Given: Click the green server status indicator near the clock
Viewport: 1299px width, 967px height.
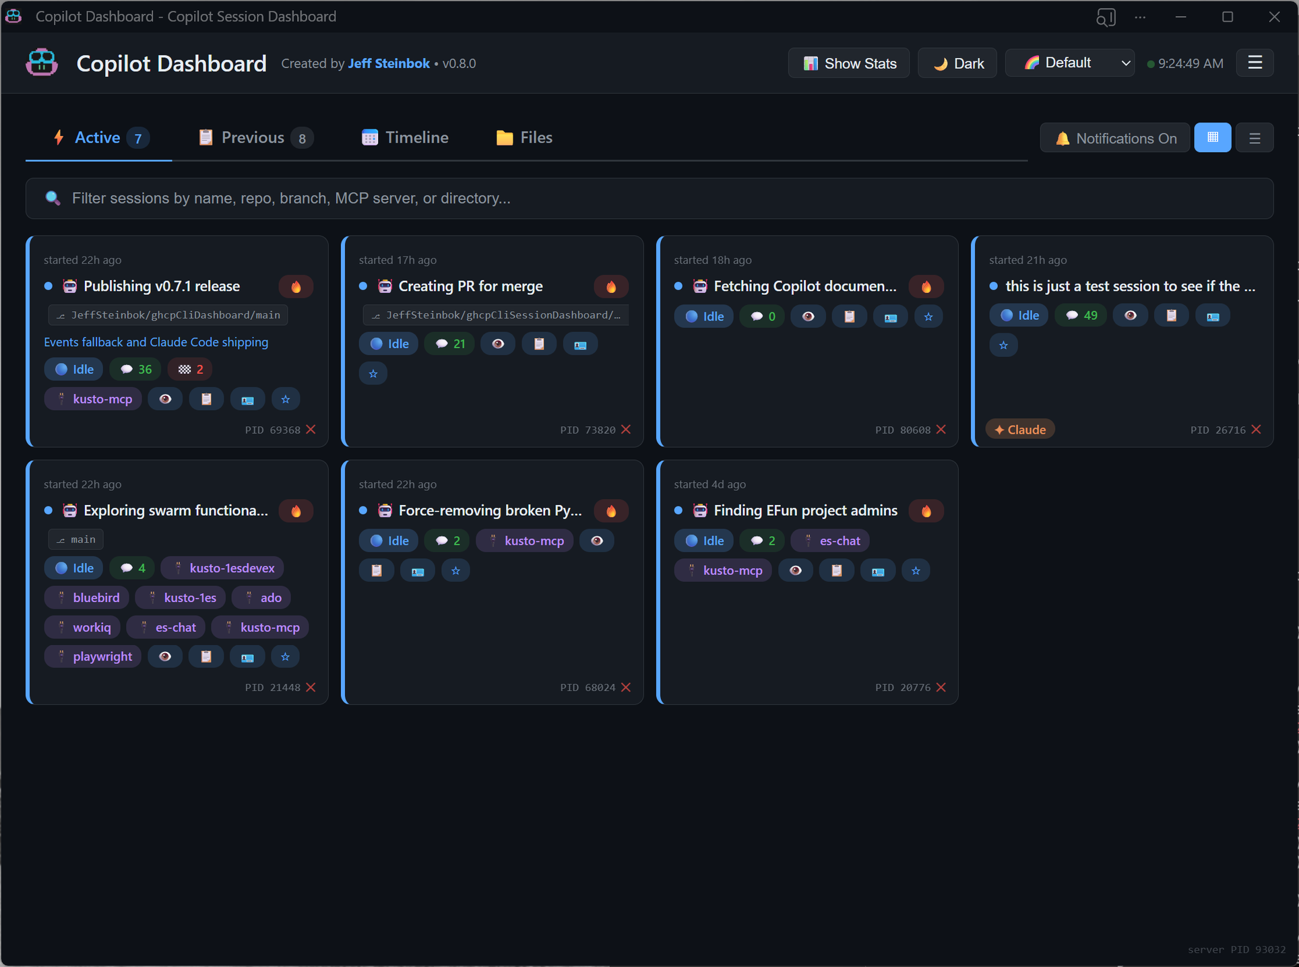Looking at the screenshot, I should pyautogui.click(x=1150, y=63).
